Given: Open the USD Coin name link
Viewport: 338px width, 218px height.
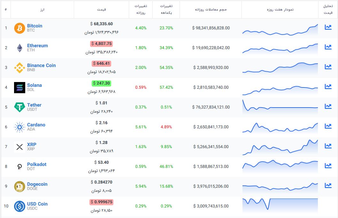Looking at the screenshot, I should tap(37, 204).
